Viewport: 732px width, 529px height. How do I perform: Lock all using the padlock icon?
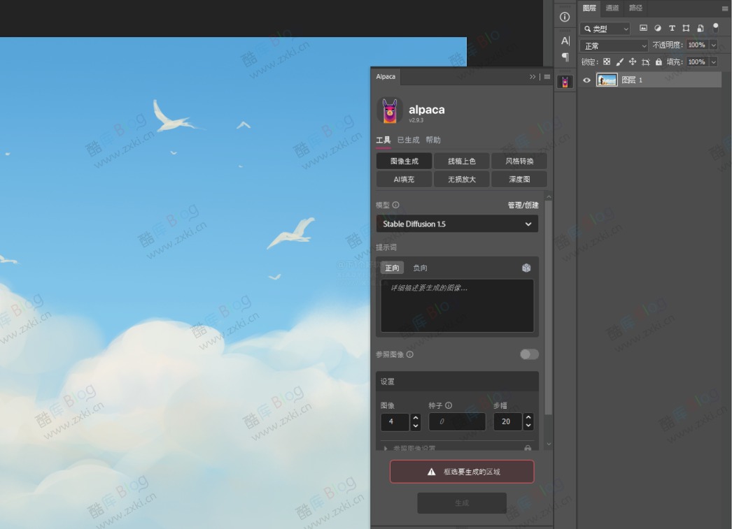659,62
